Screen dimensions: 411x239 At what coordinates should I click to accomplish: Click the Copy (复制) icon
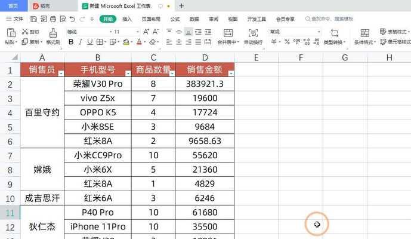tap(24, 41)
